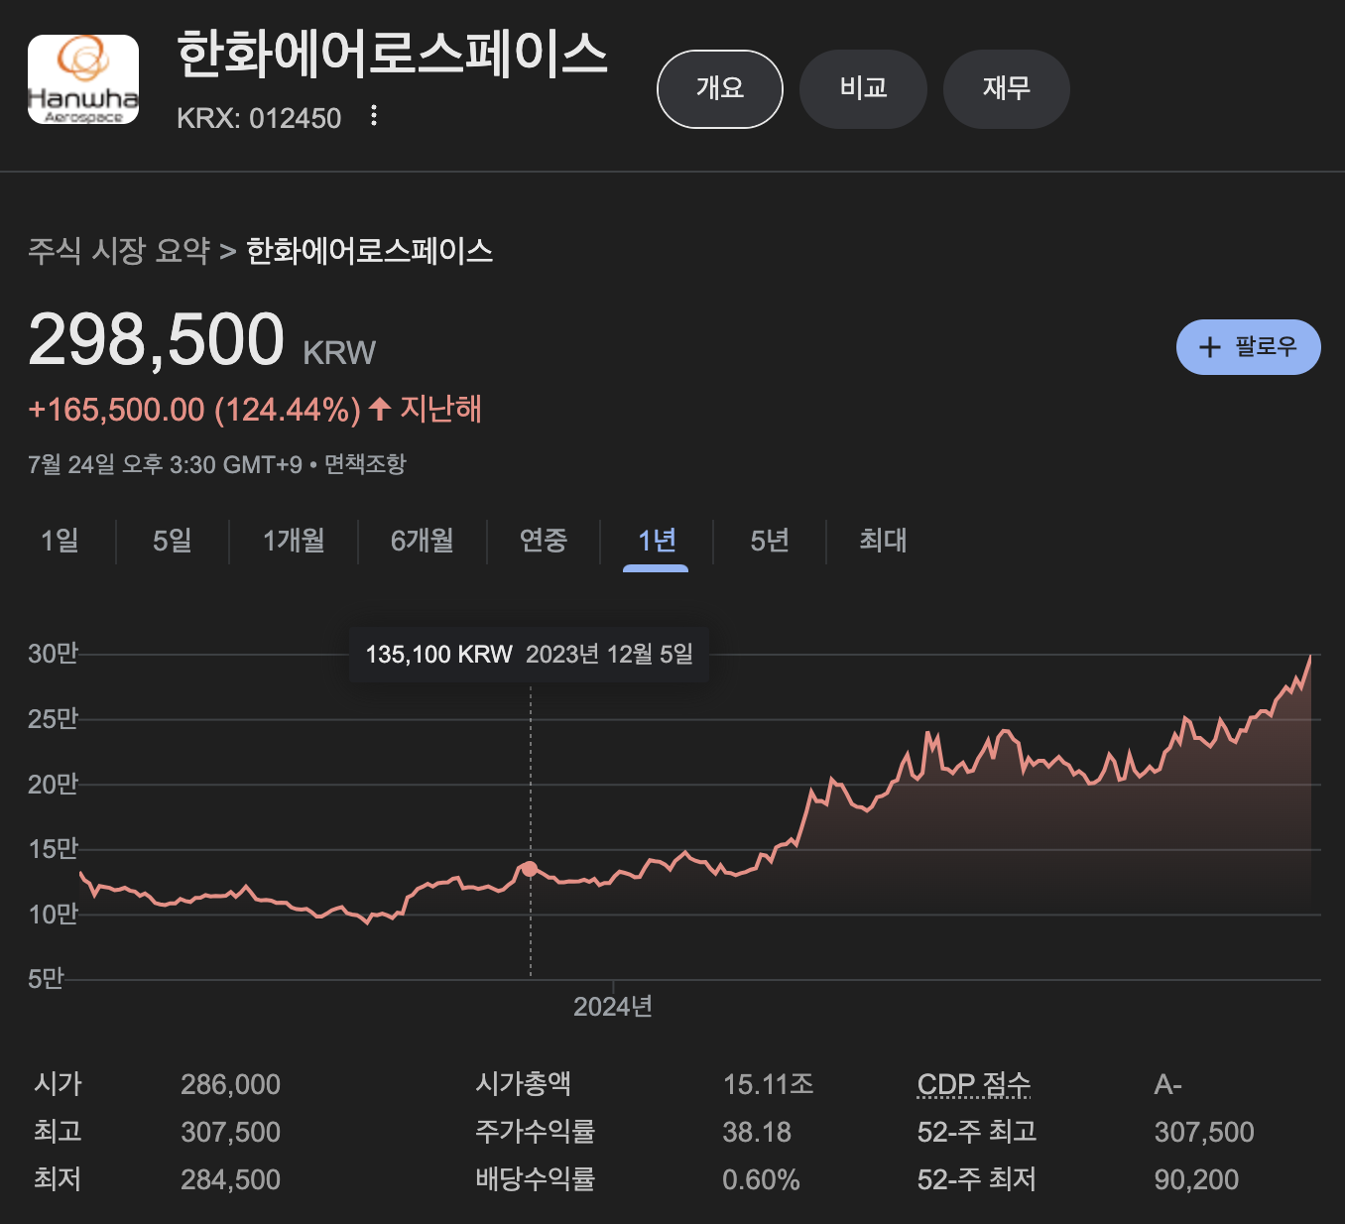This screenshot has width=1345, height=1224.
Task: Select the 연중 year-to-date range
Action: pos(544,541)
